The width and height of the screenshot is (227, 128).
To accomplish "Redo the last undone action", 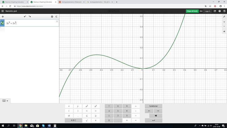I will pos(30,16).
